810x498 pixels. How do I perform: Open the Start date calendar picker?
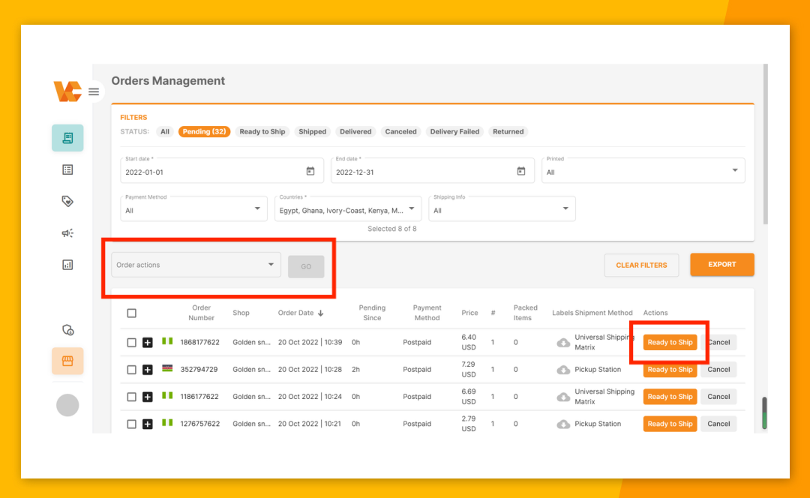coord(310,172)
